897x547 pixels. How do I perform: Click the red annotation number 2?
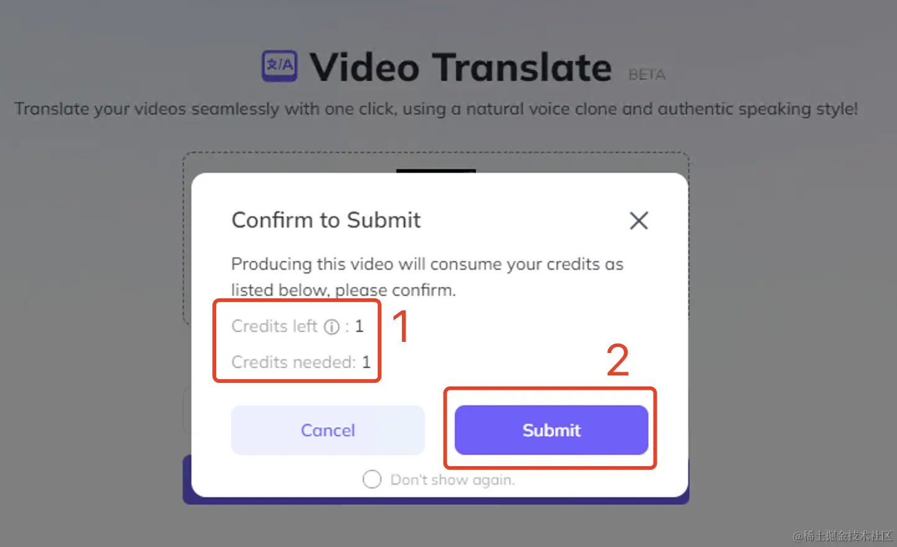click(617, 361)
